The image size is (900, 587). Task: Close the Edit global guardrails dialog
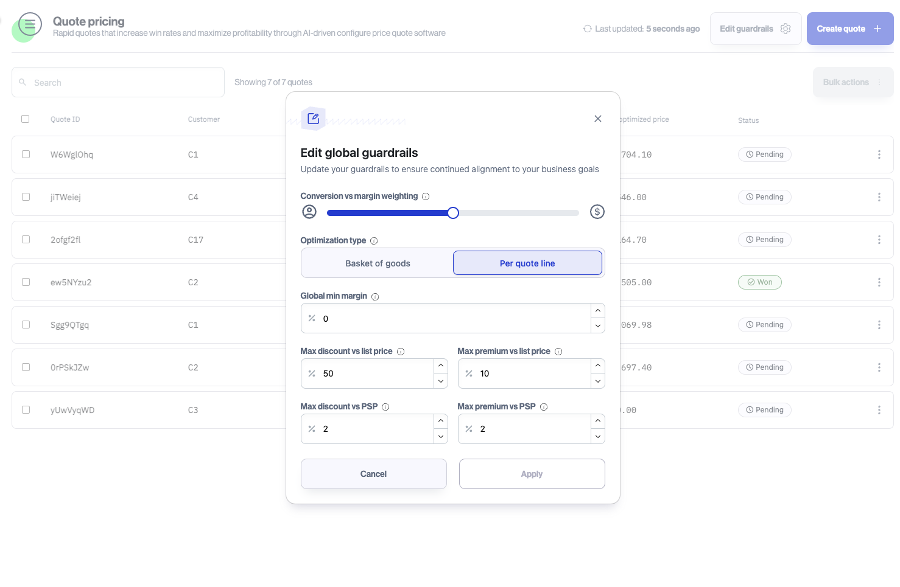tap(598, 119)
